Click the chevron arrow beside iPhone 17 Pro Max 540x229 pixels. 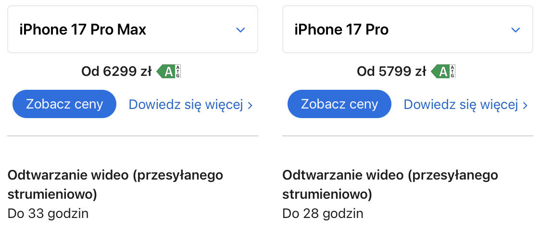click(240, 30)
